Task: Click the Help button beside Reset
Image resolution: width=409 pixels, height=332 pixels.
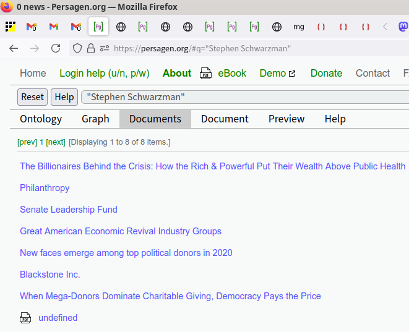Action: [64, 97]
